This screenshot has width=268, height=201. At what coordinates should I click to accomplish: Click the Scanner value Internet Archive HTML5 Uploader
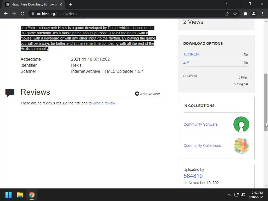[107, 71]
